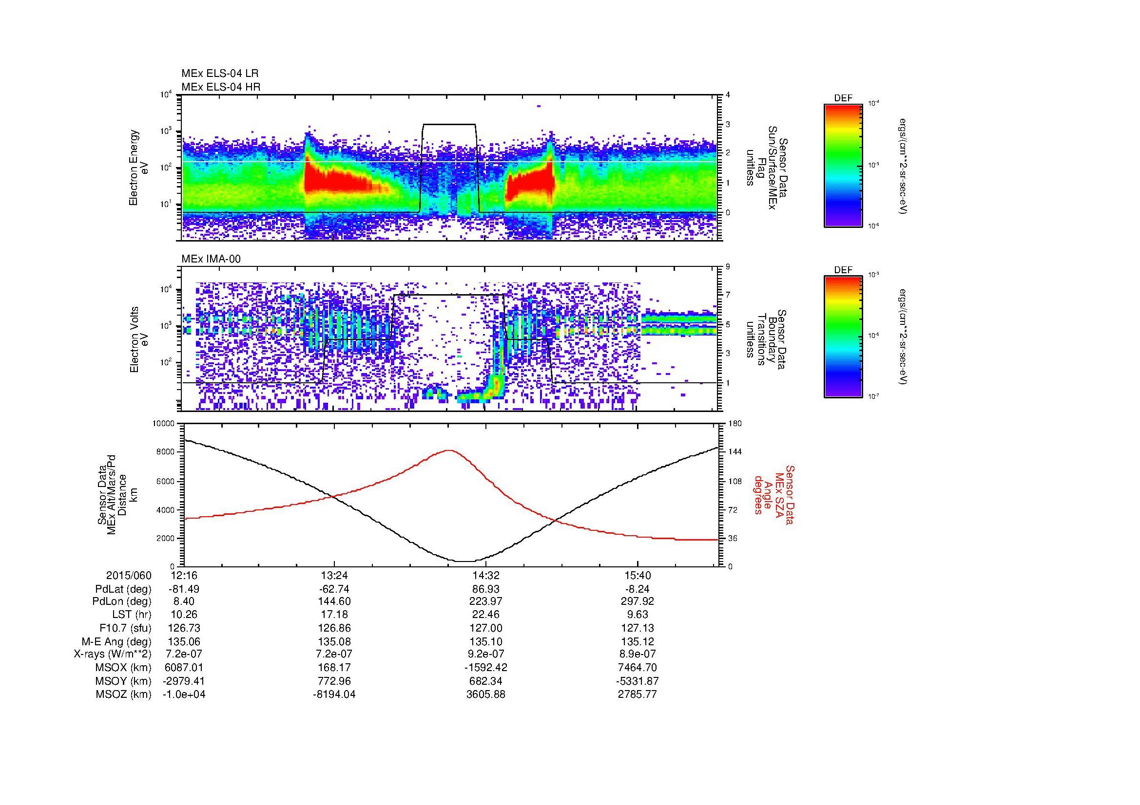Screen dimensions: 1140x805
Task: Click the time tick label '14:32'
Action: [x=486, y=575]
